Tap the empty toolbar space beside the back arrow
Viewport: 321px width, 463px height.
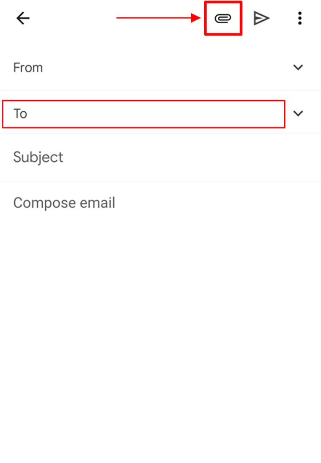click(72, 18)
